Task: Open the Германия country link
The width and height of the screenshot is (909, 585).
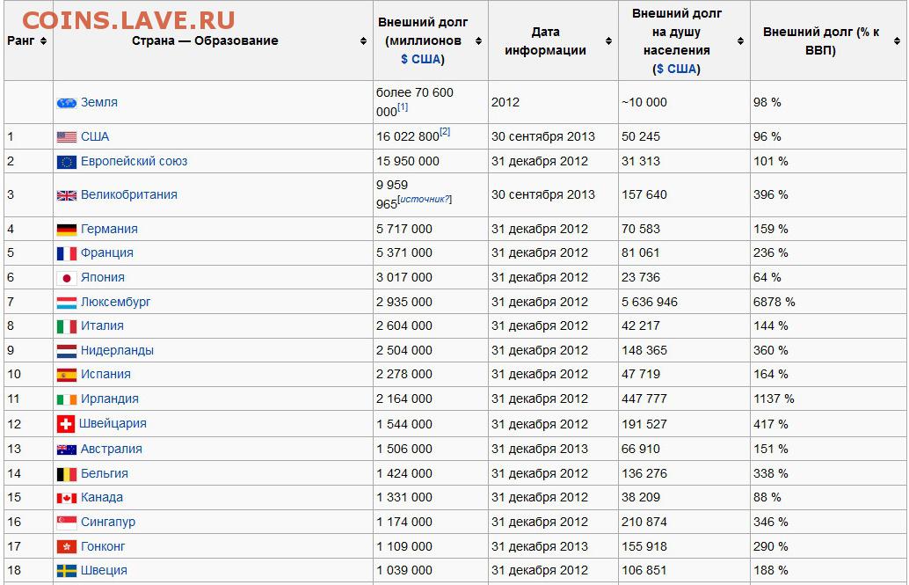Action: [109, 229]
